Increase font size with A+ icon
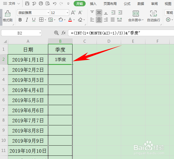The height and width of the screenshot is (159, 174). pyautogui.click(x=73, y=12)
